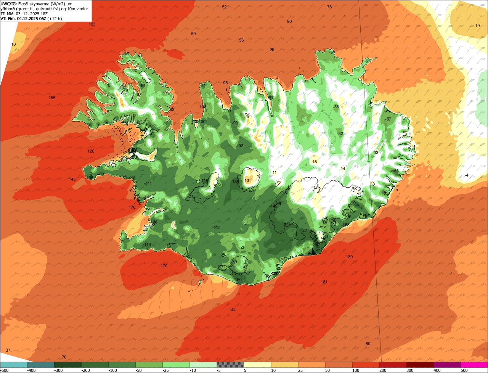Select the highland value 14

click(343, 169)
